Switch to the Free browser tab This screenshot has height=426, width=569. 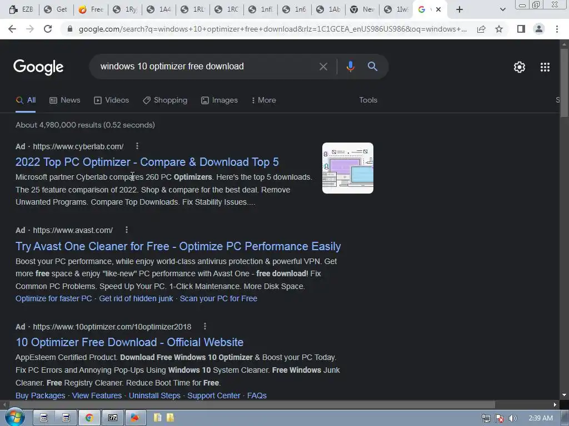point(91,9)
